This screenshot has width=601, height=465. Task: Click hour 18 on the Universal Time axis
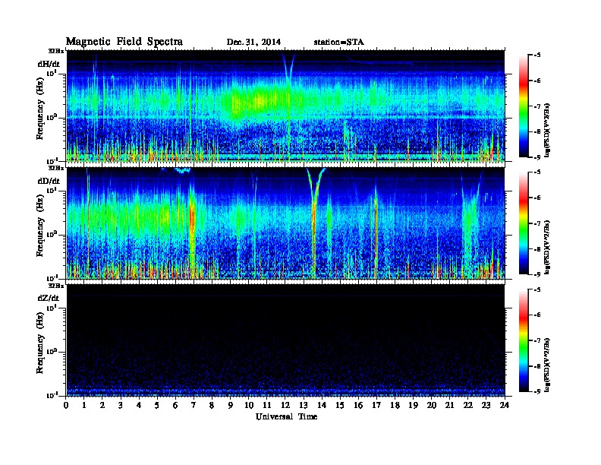395,405
